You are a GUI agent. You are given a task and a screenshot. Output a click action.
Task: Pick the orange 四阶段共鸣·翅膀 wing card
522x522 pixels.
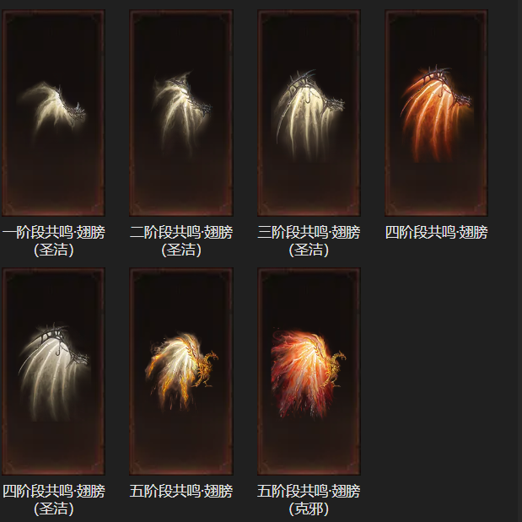(x=437, y=113)
